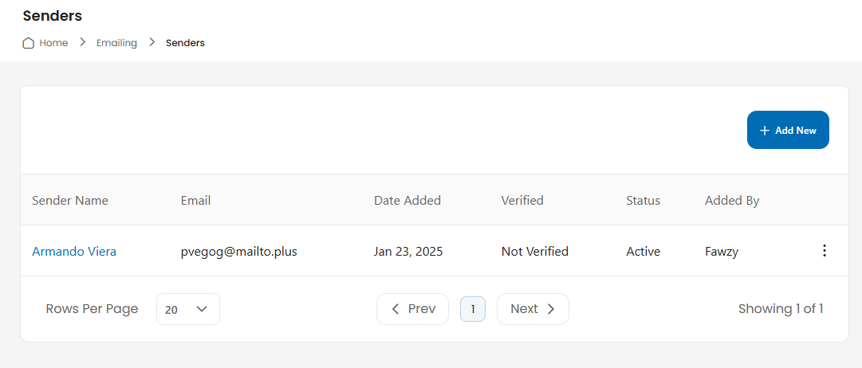Open the Emailing breadcrumb link

point(116,43)
